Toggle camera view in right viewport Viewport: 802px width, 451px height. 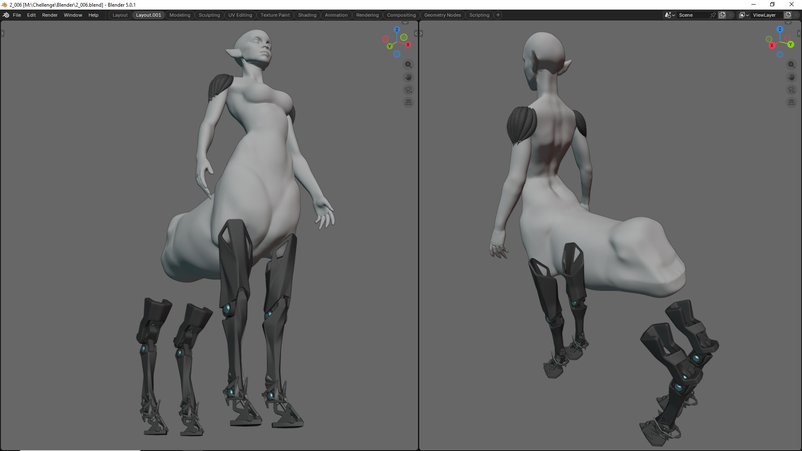791,90
